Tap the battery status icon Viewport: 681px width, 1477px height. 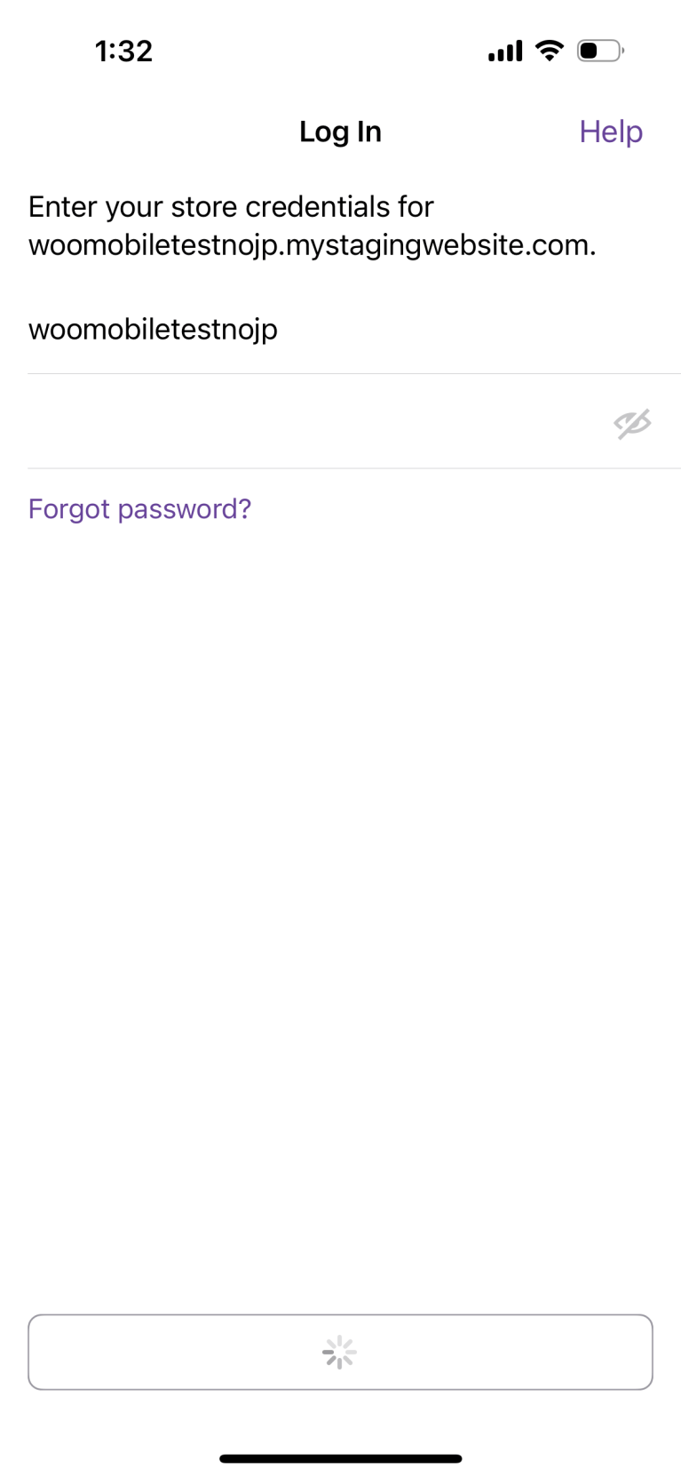pos(600,51)
